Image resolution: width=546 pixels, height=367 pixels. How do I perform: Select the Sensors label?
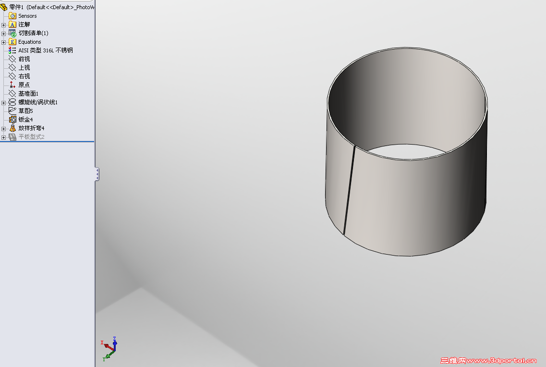tap(27, 16)
